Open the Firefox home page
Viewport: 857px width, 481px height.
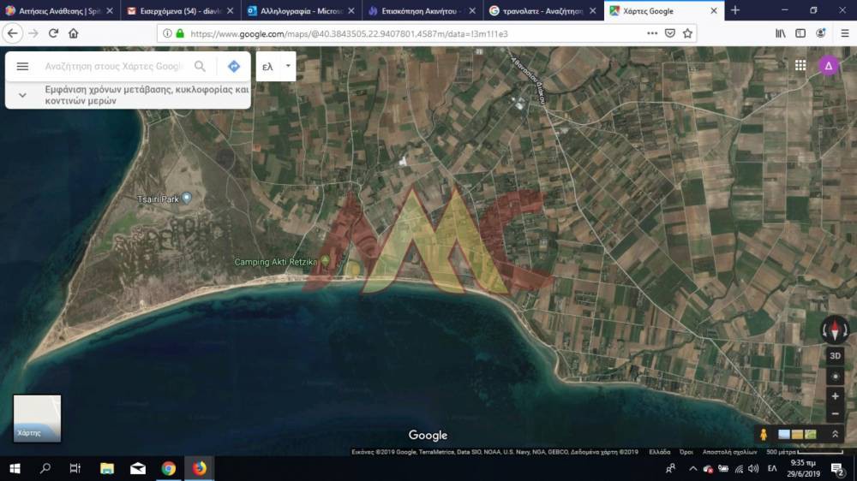tap(73, 33)
